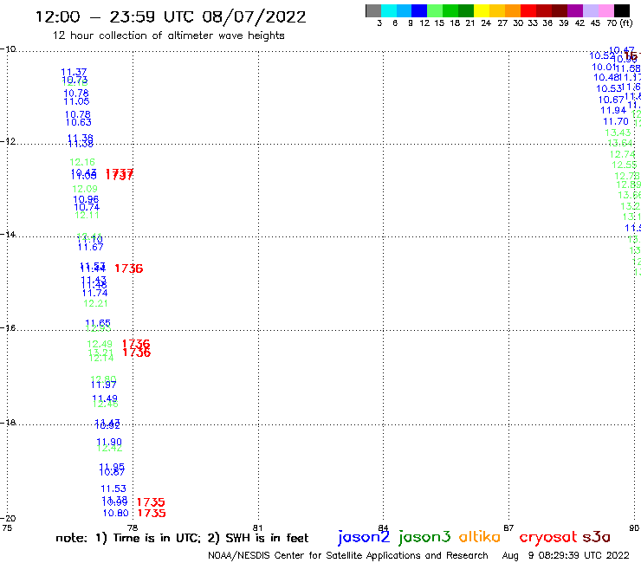Click the longitude axis label 75
This screenshot has height=563, width=641.
pyautogui.click(x=7, y=527)
